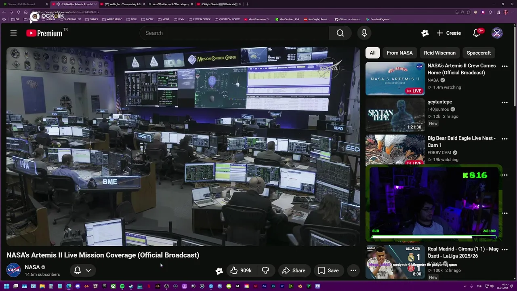Open NASA channel avatar
The height and width of the screenshot is (291, 517).
[13, 270]
